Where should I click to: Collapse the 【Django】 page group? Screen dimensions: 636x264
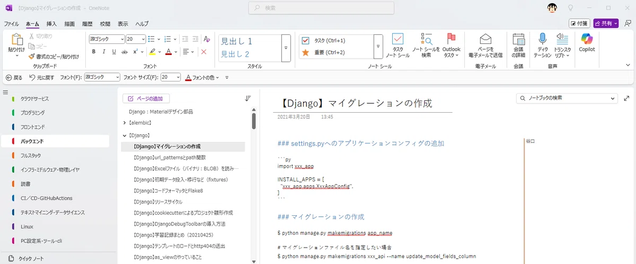[124, 135]
